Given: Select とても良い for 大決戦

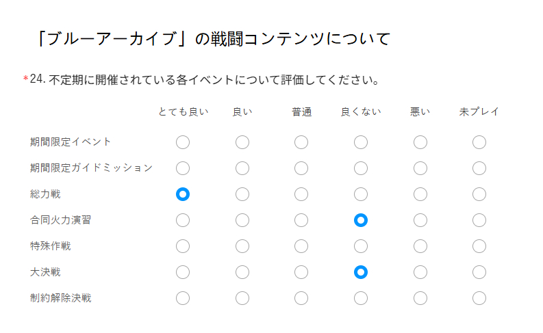Looking at the screenshot, I should (183, 272).
